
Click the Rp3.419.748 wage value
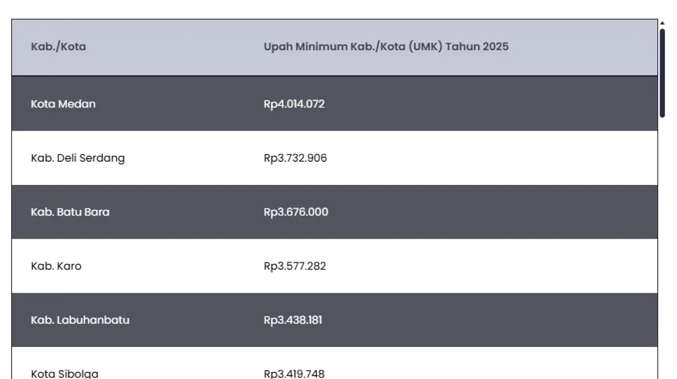click(294, 373)
